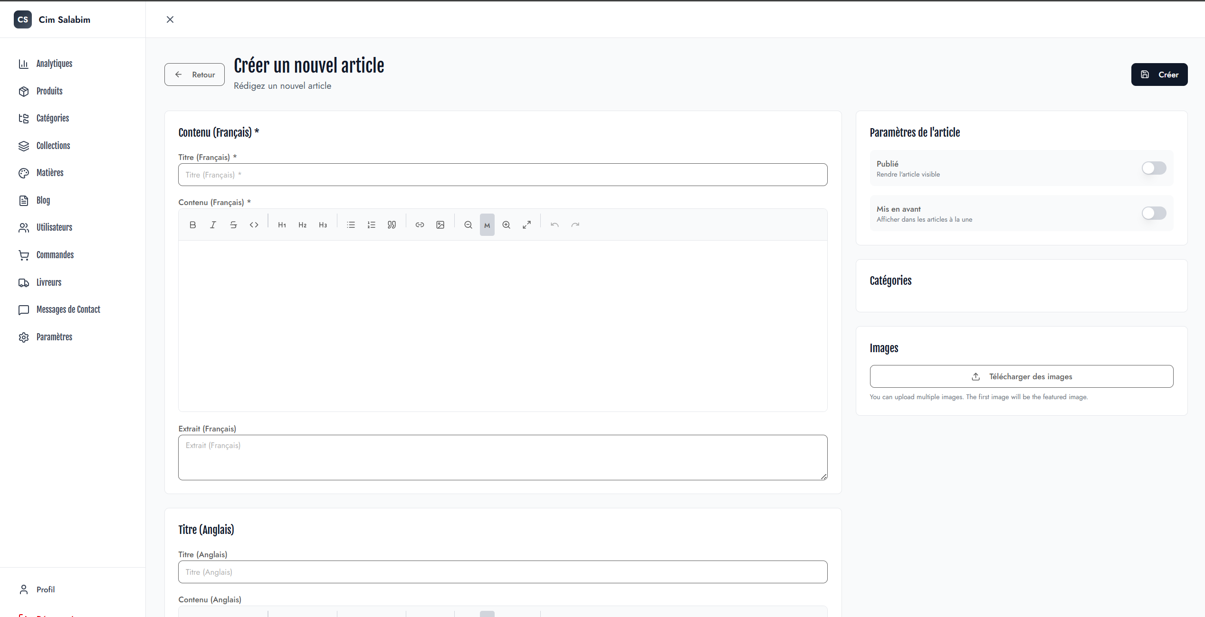Insert a blockquote
Image resolution: width=1205 pixels, height=617 pixels.
pyautogui.click(x=392, y=224)
